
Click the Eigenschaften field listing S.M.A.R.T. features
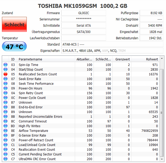(112, 50)
